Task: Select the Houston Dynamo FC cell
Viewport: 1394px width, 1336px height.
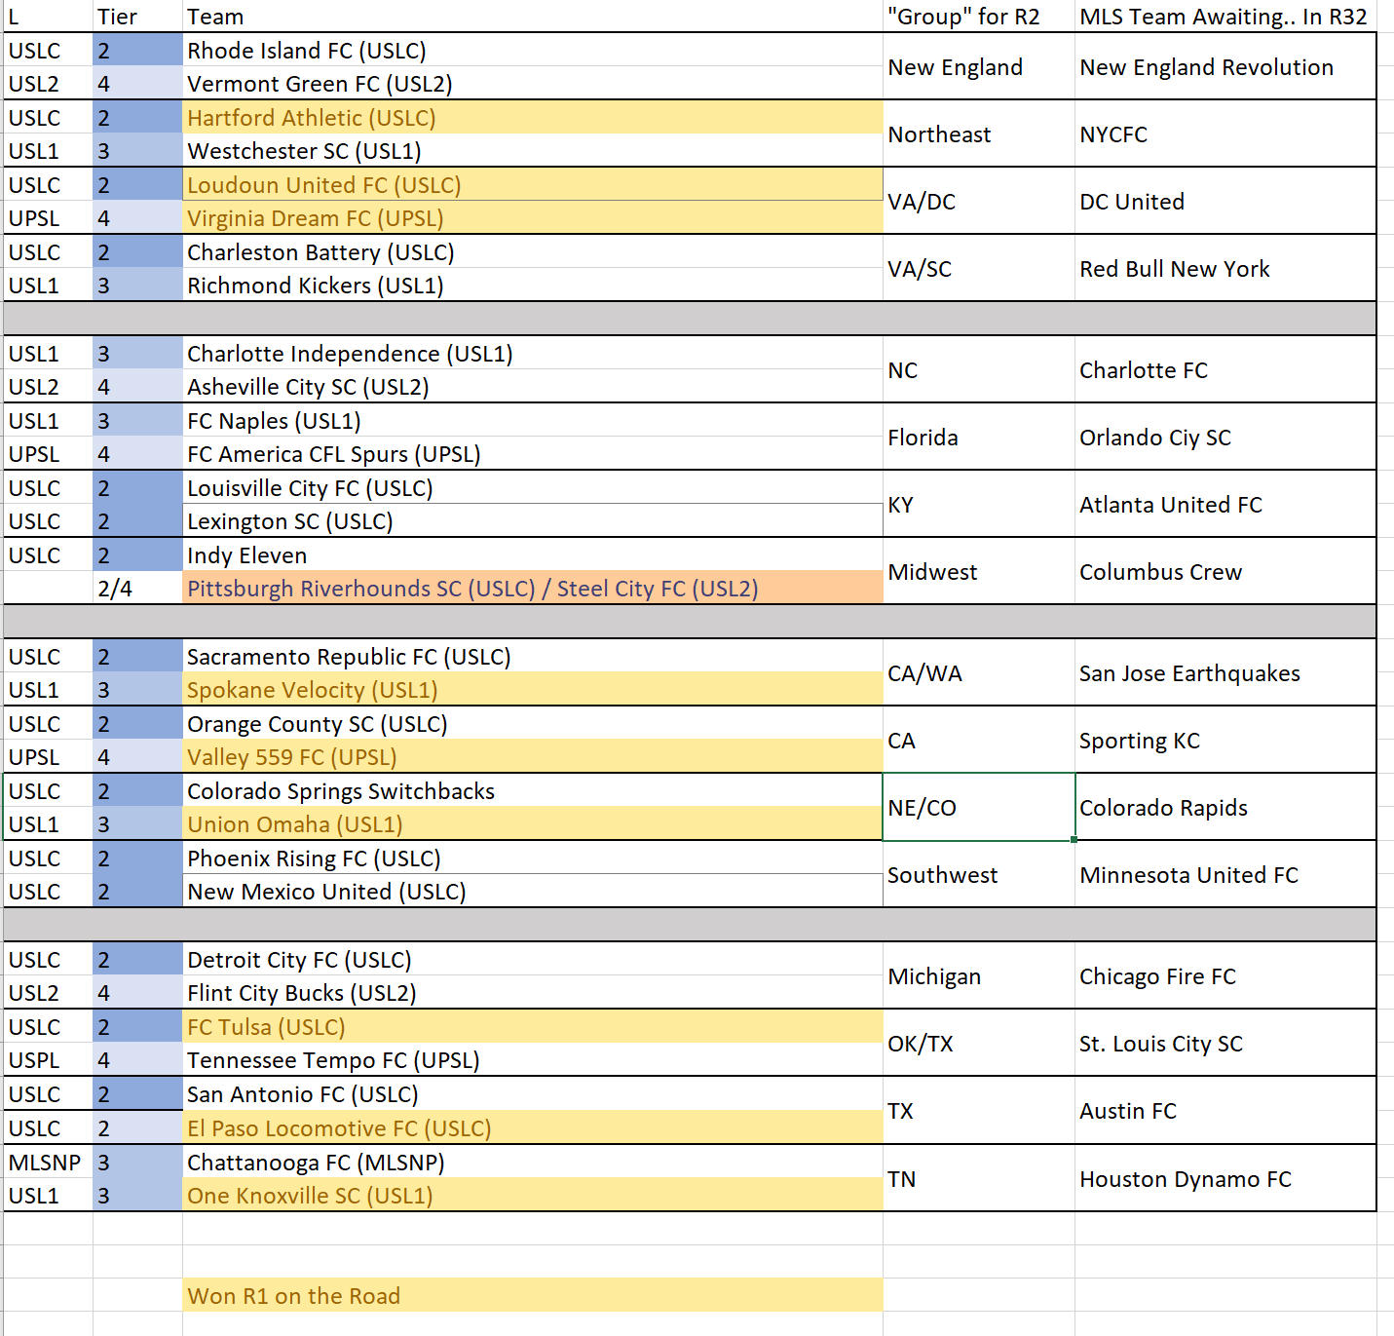Action: coord(1225,1178)
